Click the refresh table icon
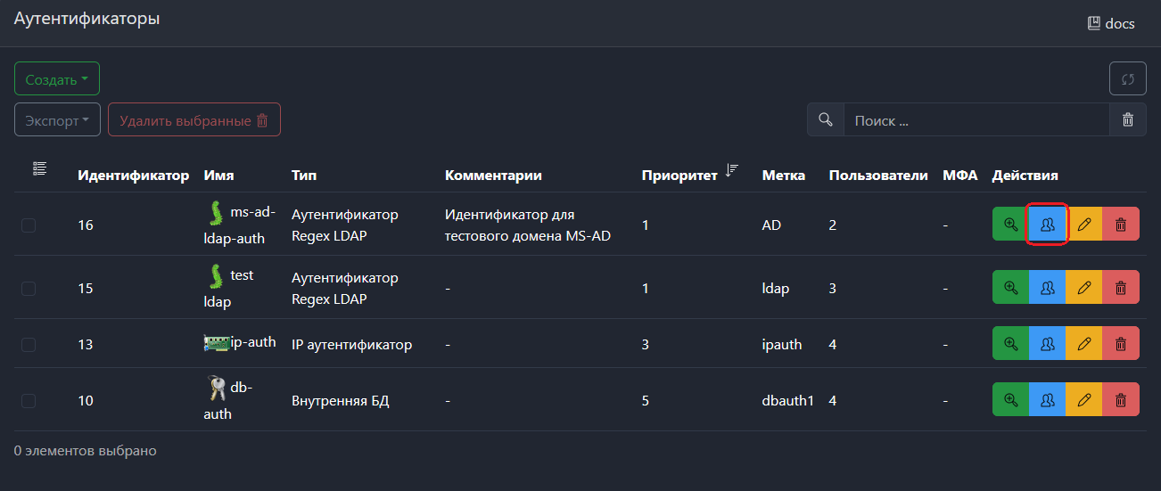This screenshot has height=491, width=1161. click(x=1127, y=78)
